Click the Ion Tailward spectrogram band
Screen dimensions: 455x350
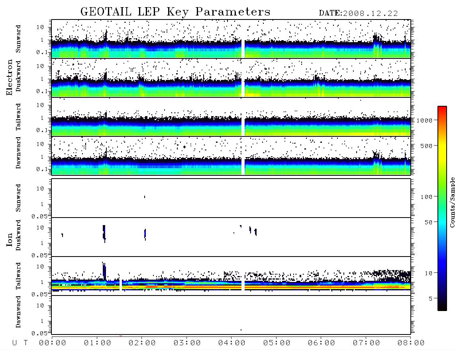coord(231,286)
